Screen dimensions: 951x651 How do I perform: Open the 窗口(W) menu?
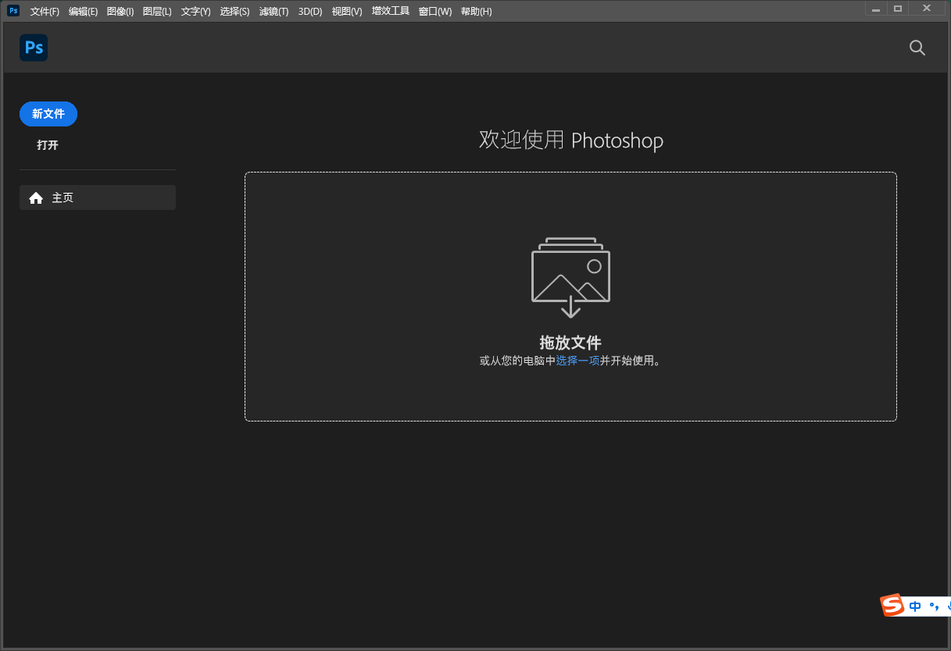pyautogui.click(x=434, y=11)
